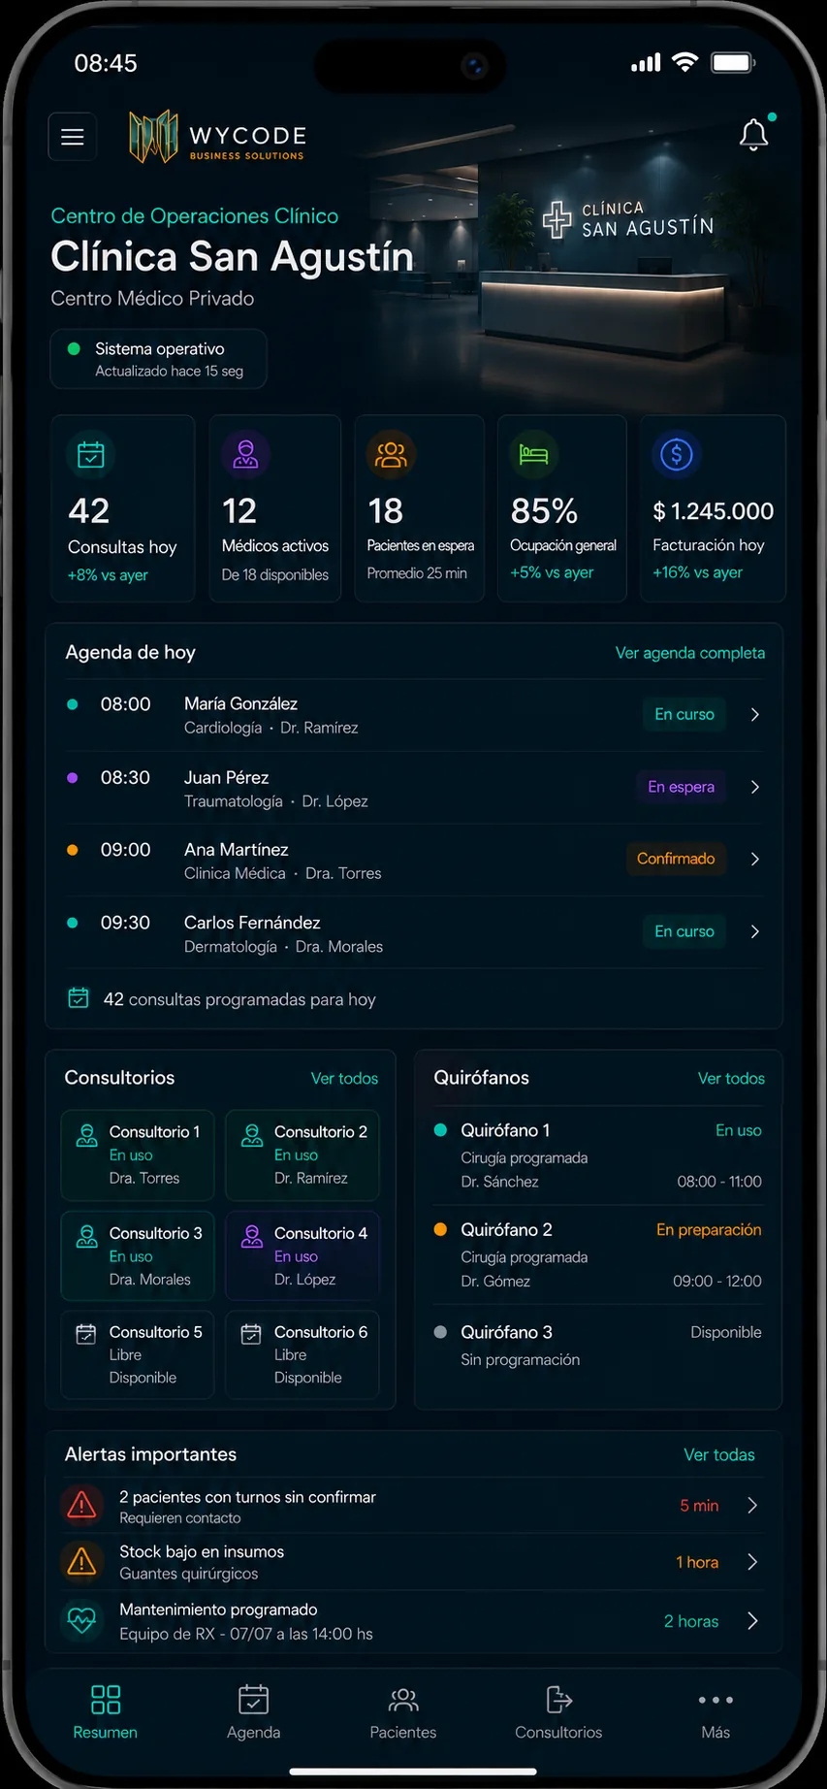Switch to the Agenda tab
The image size is (827, 1789).
point(253,1712)
